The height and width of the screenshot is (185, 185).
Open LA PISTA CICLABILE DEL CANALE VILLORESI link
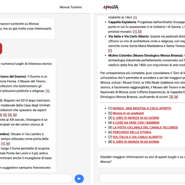(145, 127)
